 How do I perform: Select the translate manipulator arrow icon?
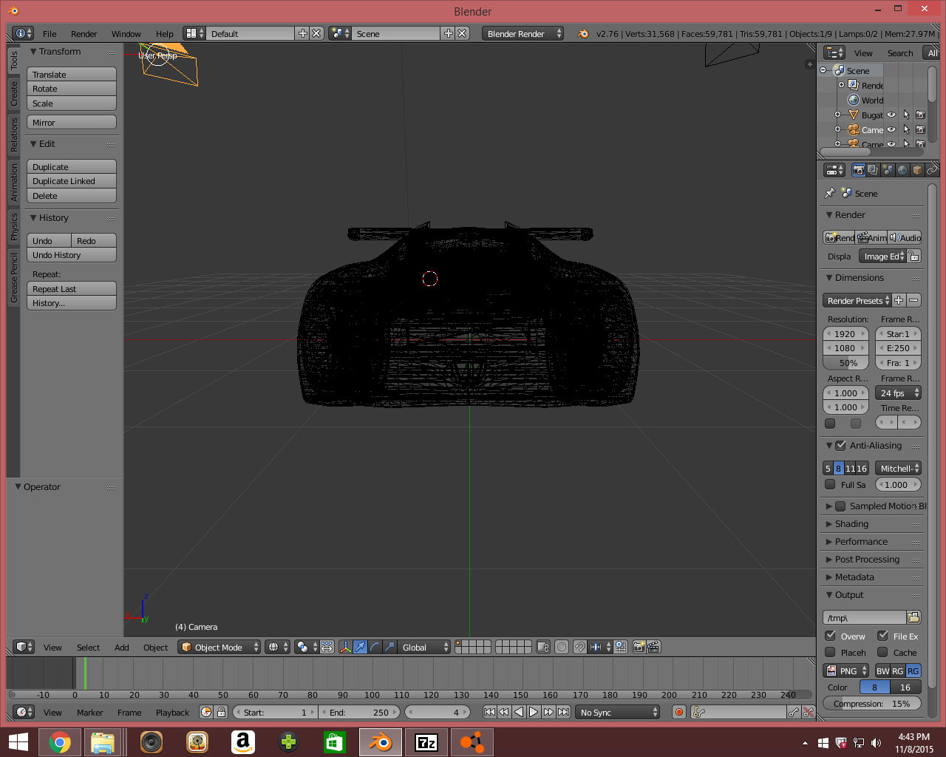click(x=360, y=647)
